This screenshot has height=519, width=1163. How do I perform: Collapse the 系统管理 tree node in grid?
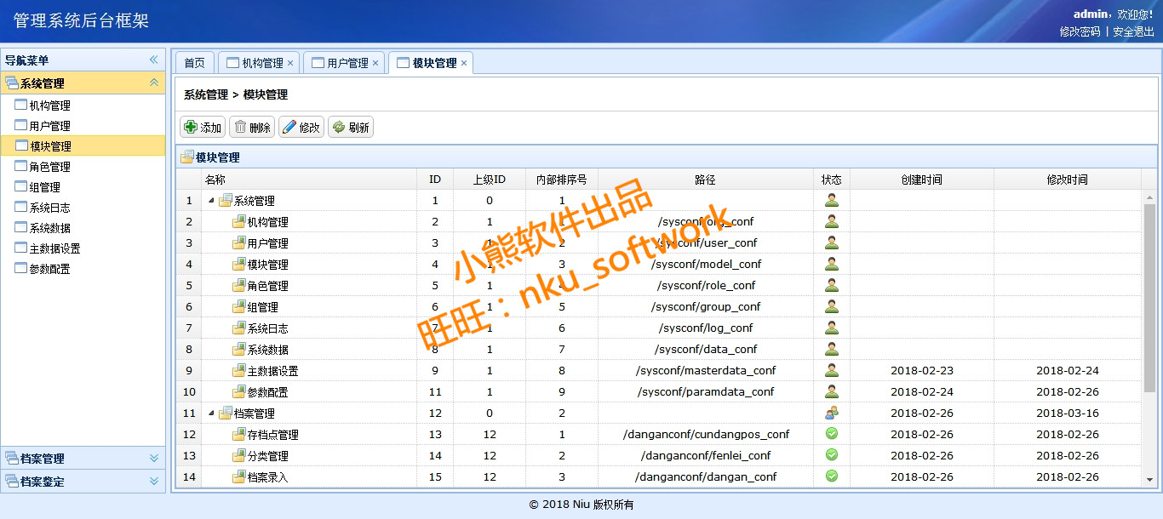coord(211,201)
